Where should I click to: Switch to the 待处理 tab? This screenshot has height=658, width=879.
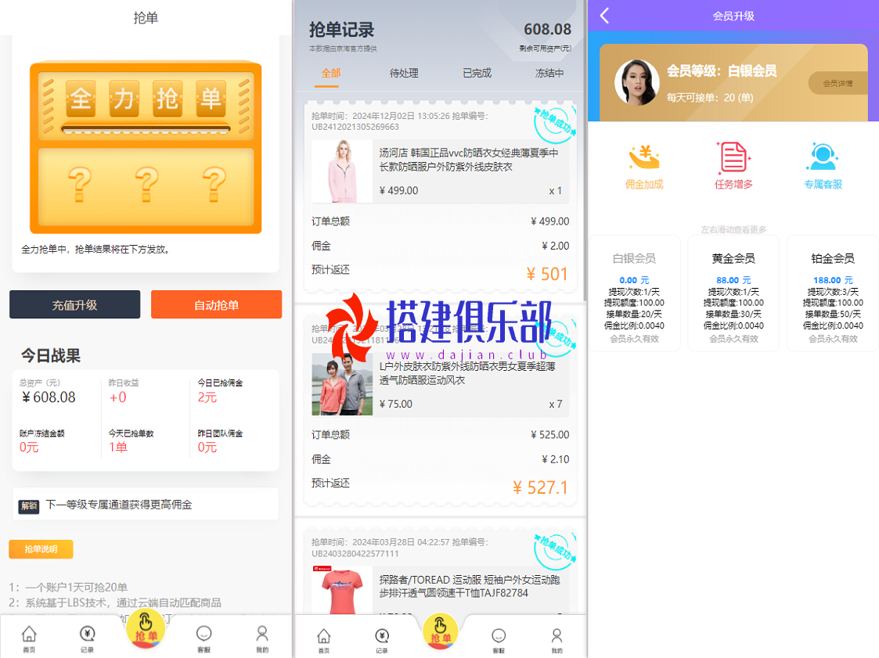pyautogui.click(x=404, y=73)
